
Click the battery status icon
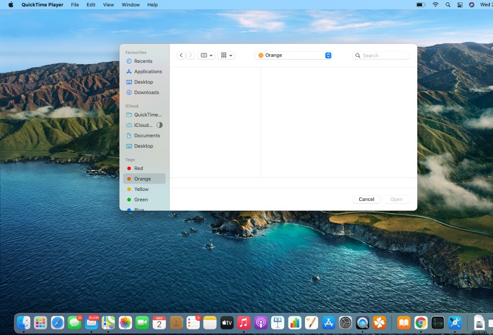420,5
